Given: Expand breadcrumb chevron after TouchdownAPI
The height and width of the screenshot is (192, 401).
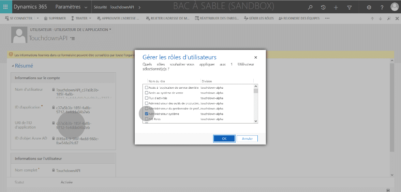Looking at the screenshot, I should point(139,7).
